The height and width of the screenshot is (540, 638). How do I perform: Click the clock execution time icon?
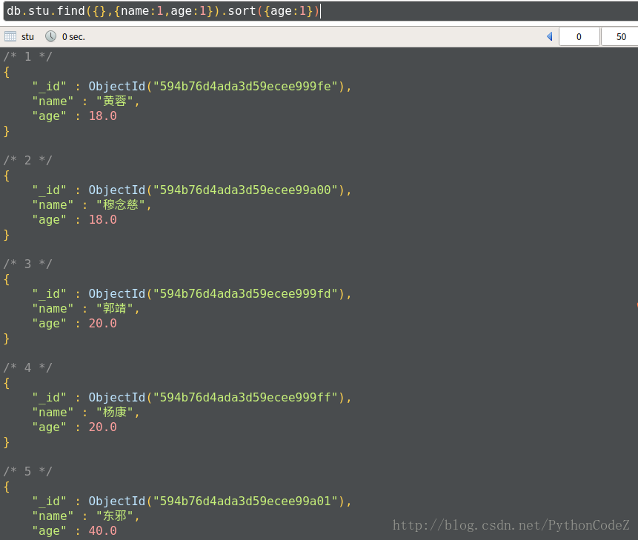coord(51,36)
